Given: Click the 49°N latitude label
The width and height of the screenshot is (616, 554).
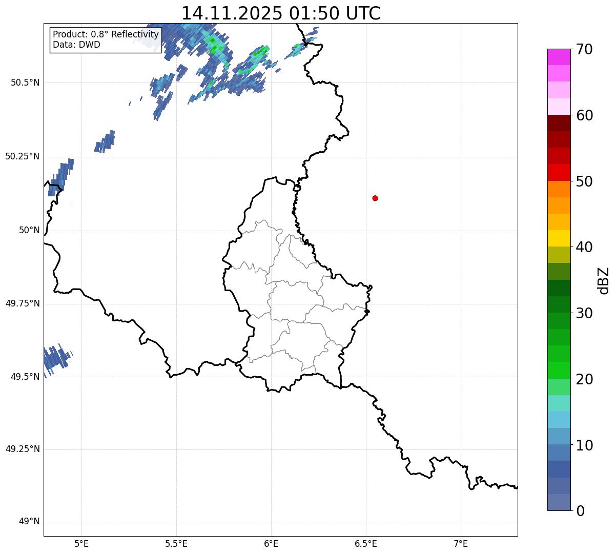Looking at the screenshot, I should click(30, 522).
